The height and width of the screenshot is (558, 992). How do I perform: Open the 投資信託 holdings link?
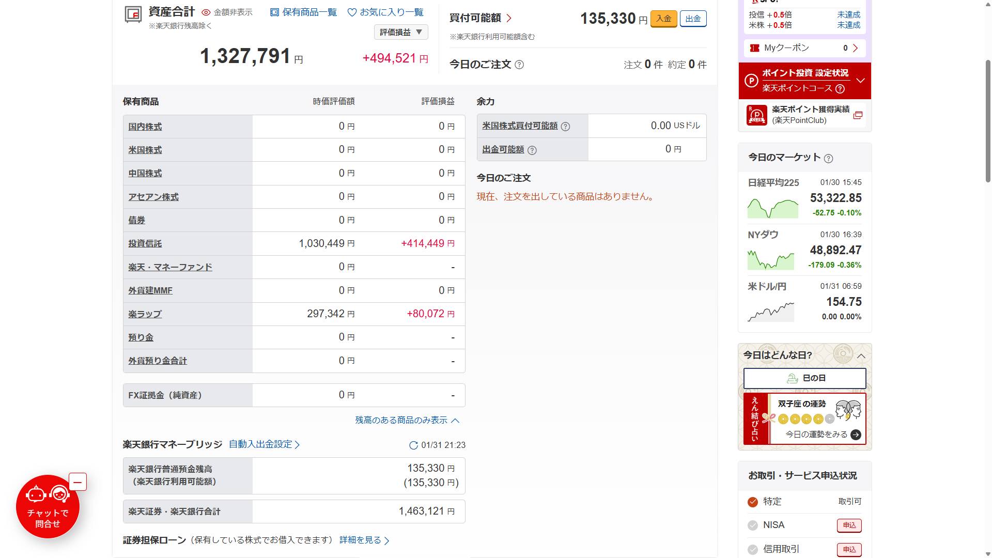coord(145,244)
